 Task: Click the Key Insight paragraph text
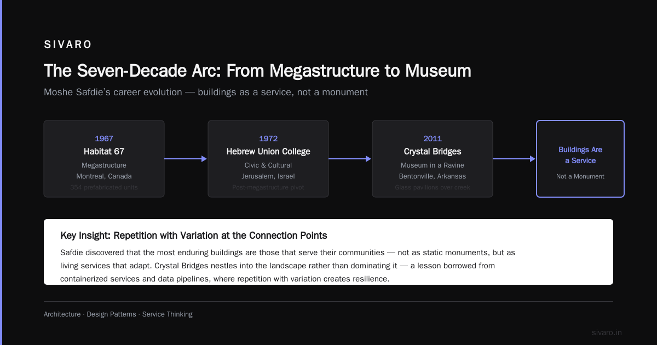[287, 266]
